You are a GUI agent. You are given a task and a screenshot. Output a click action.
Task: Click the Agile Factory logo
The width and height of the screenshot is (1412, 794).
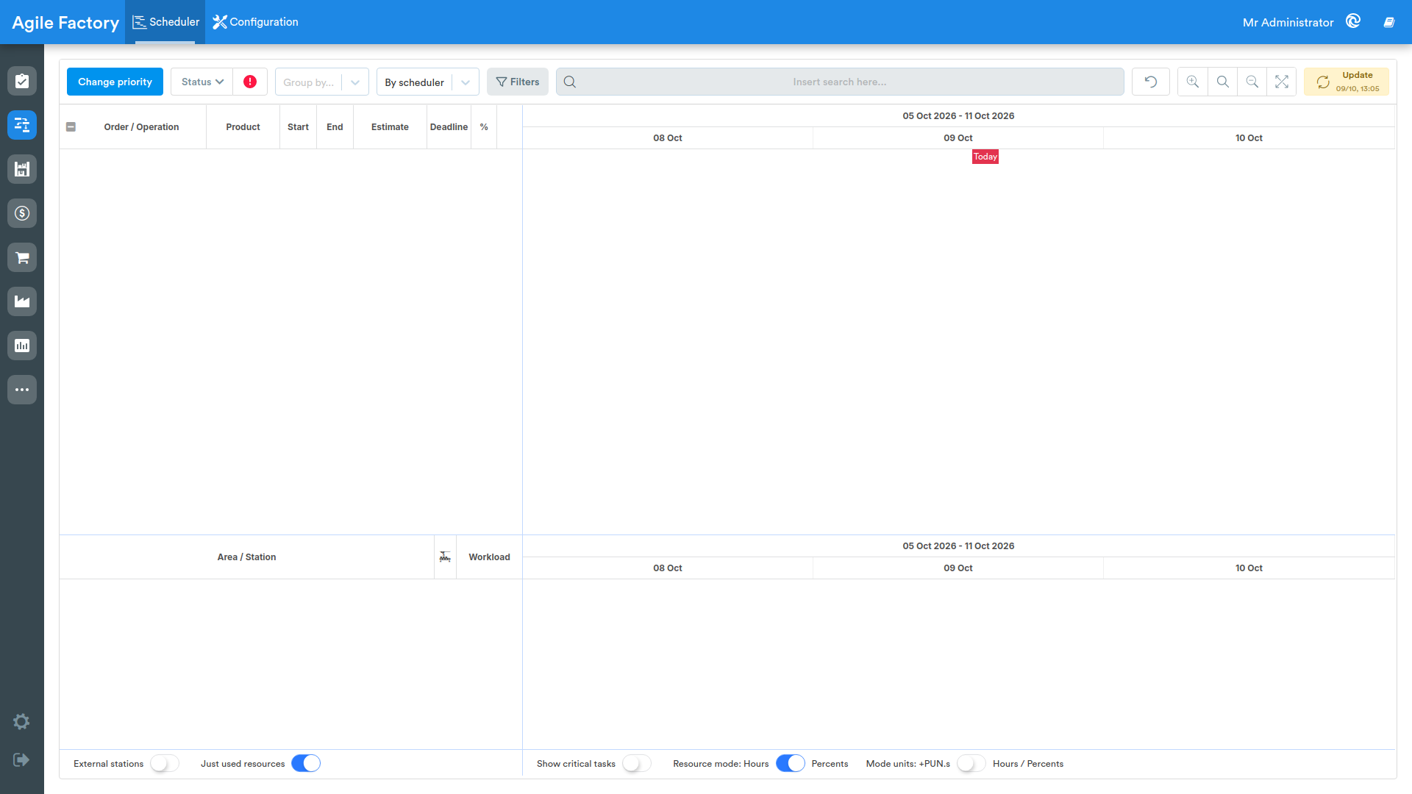[65, 23]
